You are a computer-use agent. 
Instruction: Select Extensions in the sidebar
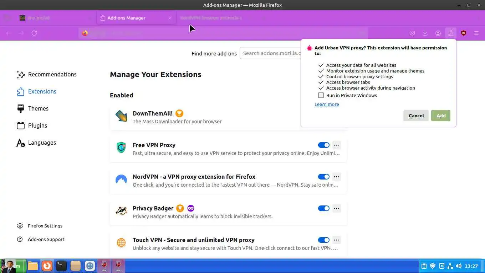tap(37, 91)
